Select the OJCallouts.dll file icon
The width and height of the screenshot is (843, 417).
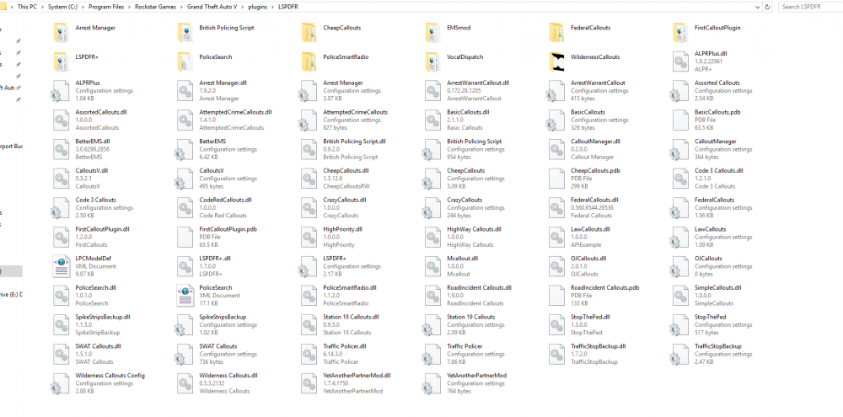557,266
